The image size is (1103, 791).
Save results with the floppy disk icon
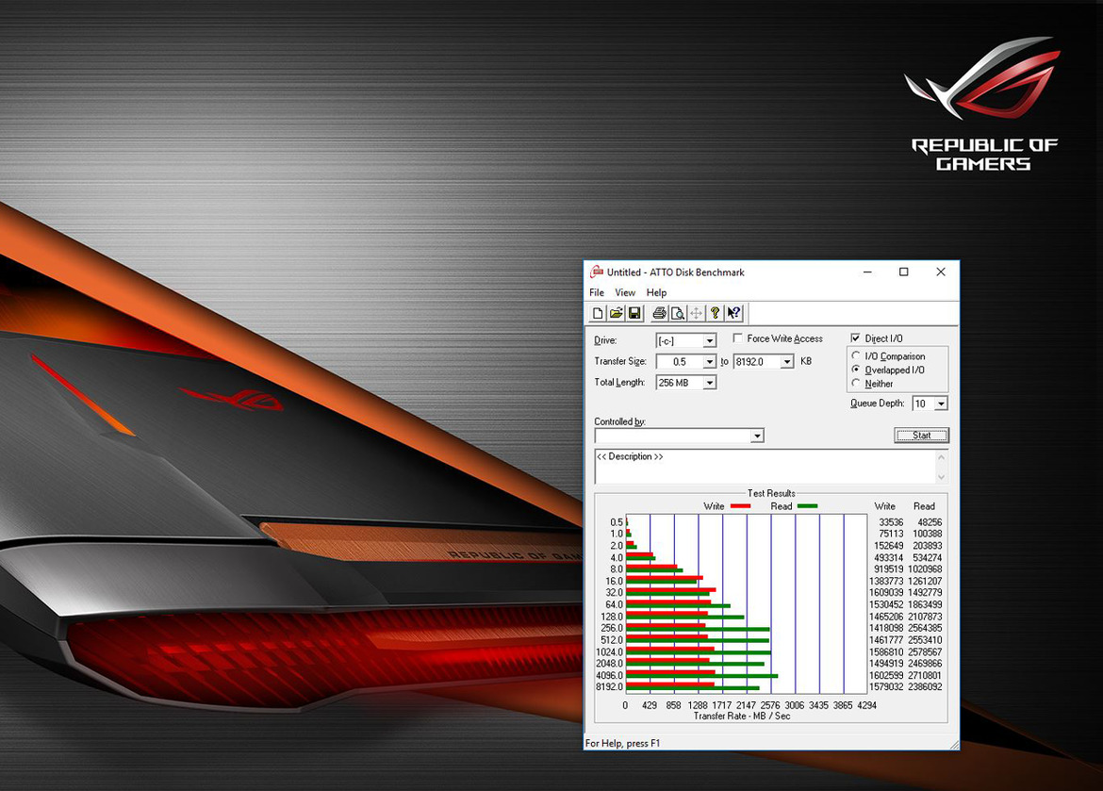634,313
